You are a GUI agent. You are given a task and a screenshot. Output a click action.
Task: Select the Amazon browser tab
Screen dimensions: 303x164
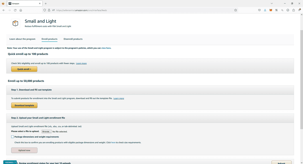click(25, 3)
